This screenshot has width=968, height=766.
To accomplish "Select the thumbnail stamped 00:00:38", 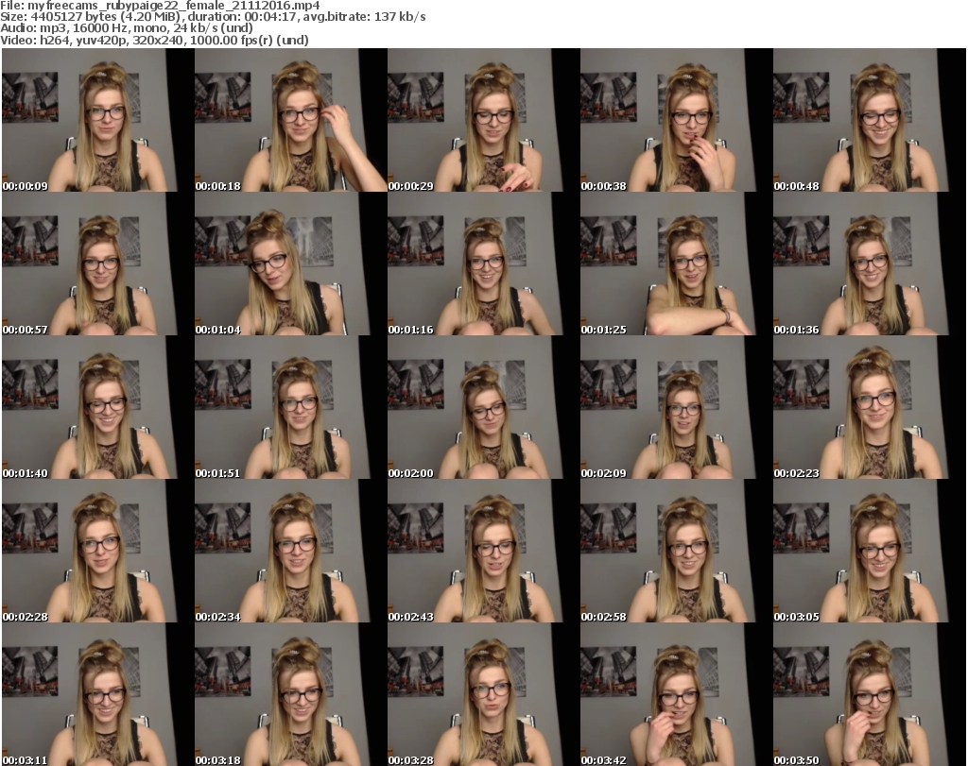I will (677, 120).
